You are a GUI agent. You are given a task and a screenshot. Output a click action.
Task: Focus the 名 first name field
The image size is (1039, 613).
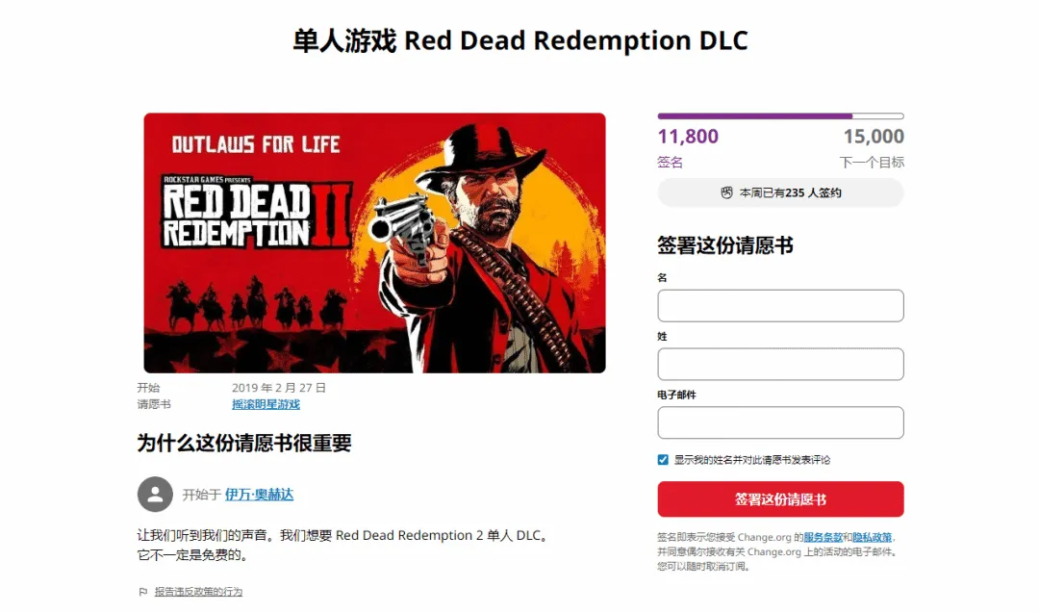click(x=780, y=305)
